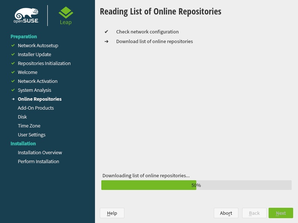Screen dimensions: 298x223
Task: Click the green Leap logo
Action: 66,16
